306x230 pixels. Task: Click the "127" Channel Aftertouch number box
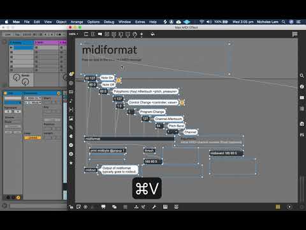(145, 119)
